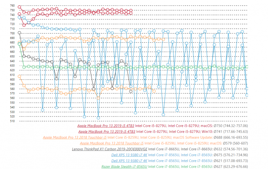Click the 620 y-axis label
This screenshot has width=268, height=169.
pos(12,70)
